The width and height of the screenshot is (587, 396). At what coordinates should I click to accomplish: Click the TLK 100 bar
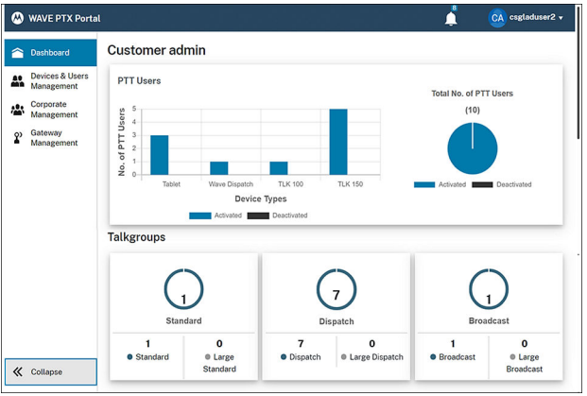(279, 168)
